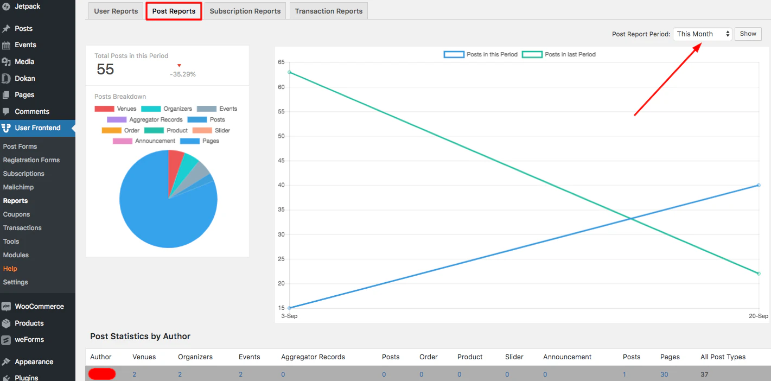Toggle 'Posts in last Period' legend
Screen dimensions: 771x381
pos(559,54)
